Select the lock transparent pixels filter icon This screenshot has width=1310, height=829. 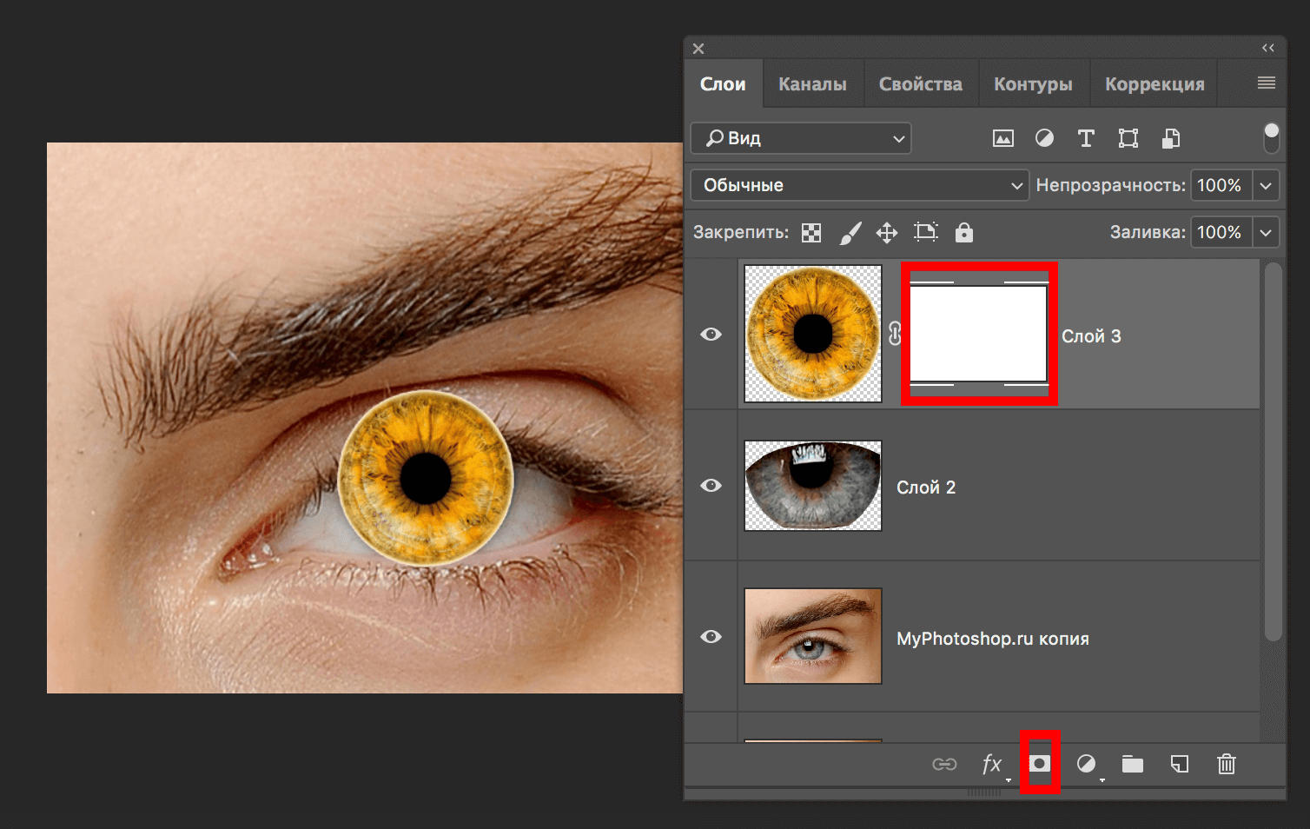click(810, 232)
